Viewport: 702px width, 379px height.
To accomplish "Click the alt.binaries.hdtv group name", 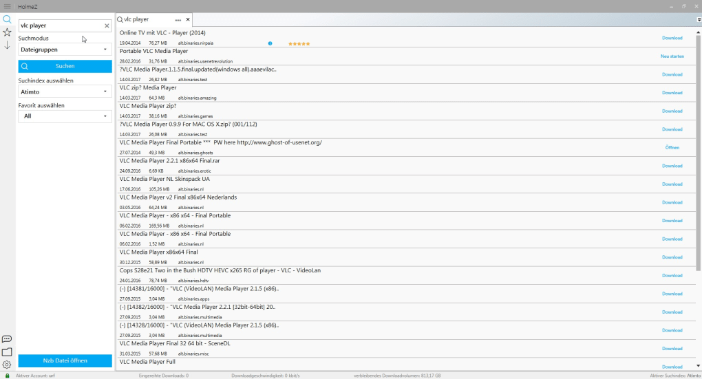I will 193,281.
